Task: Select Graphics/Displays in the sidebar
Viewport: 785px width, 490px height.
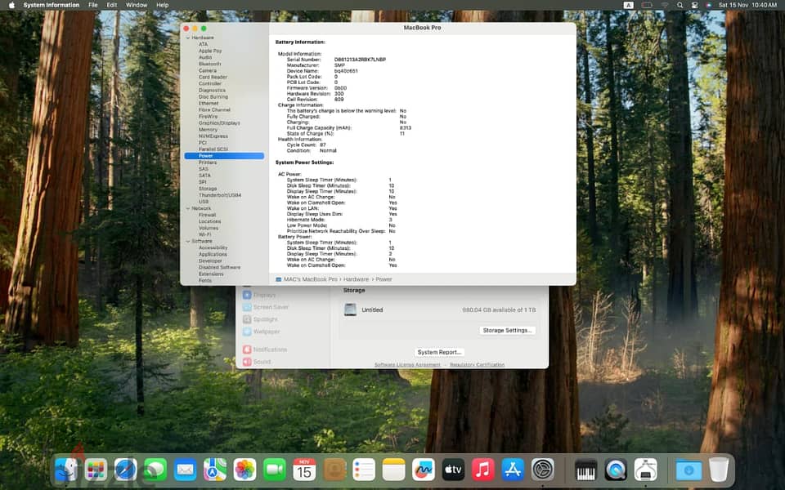Action: [x=219, y=123]
